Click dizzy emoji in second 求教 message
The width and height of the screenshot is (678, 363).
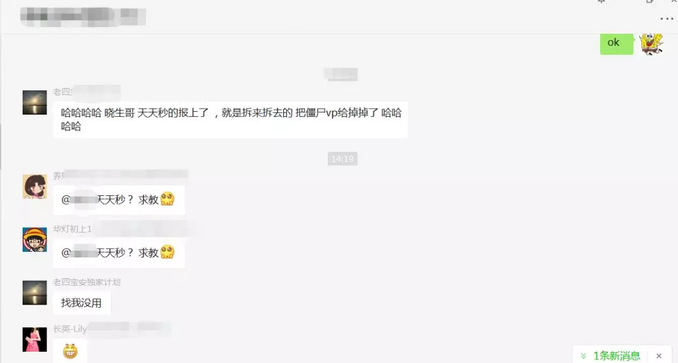tap(168, 252)
